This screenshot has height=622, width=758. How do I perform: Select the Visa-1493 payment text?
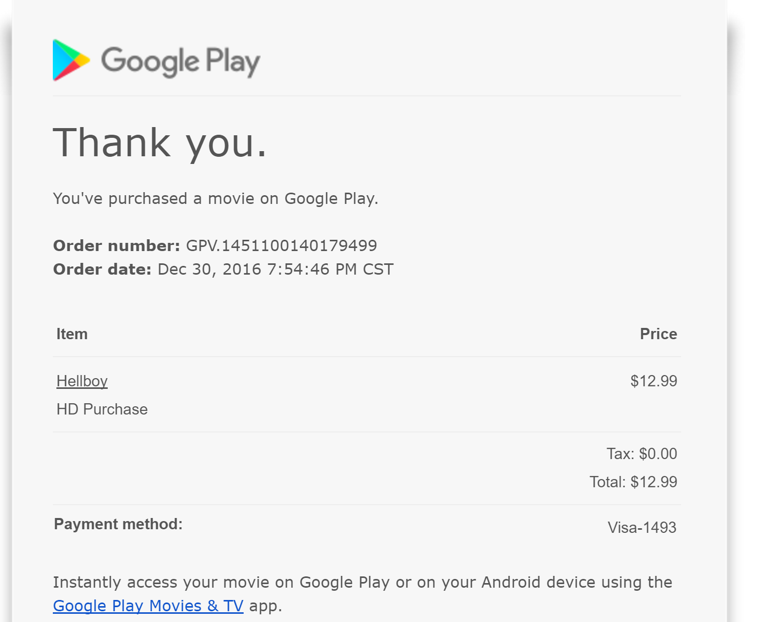642,528
